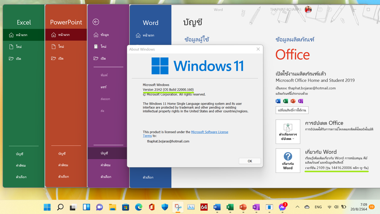Click the back arrow in the OneNote backstage

[x=96, y=22]
